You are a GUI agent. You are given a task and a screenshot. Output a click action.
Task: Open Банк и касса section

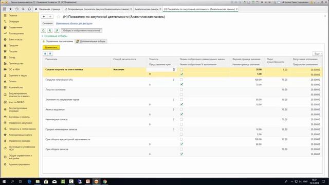15,40
